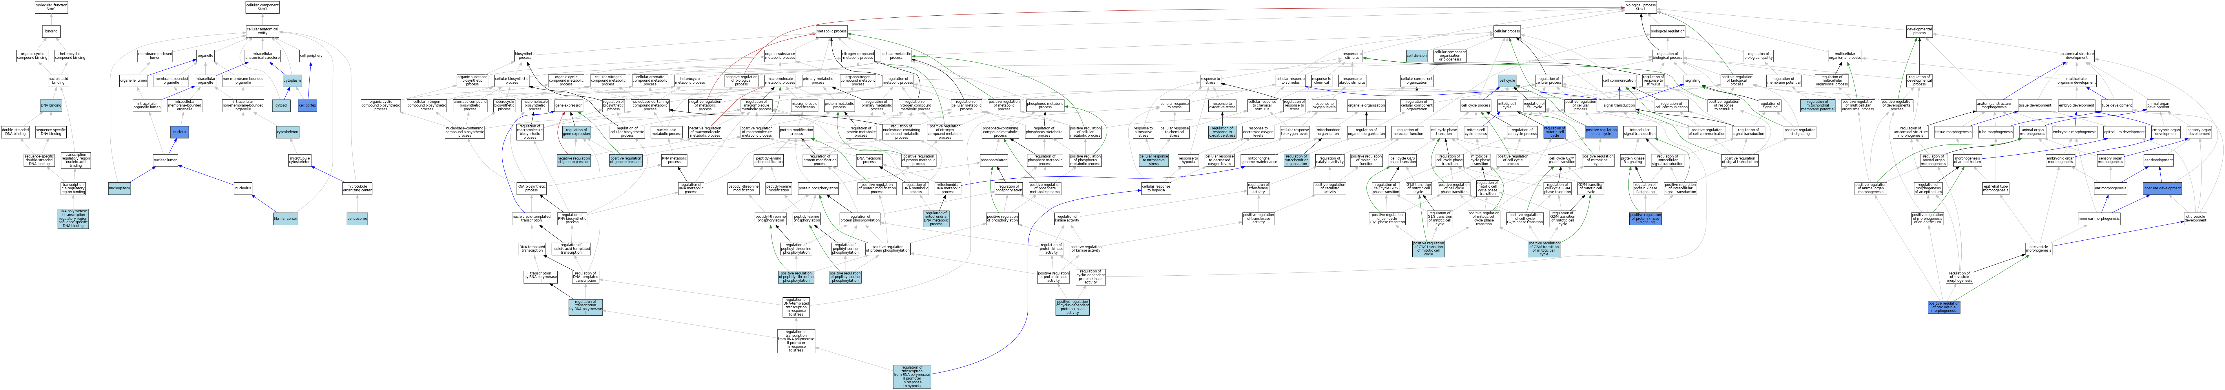This screenshot has height=390, width=2225.
Task: Click the highlighted node labeled only 'cell cycle'
Action: point(1507,80)
